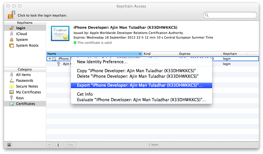Viewport: 263px width, 154px height.
Task: Click the add (+) button
Action: coord(49,145)
